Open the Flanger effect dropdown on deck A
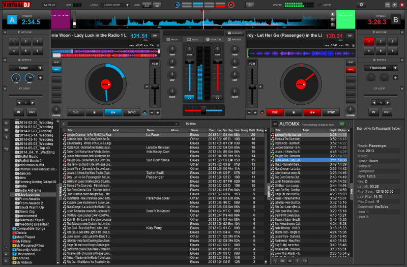This screenshot has width=407, height=267. [x=40, y=68]
